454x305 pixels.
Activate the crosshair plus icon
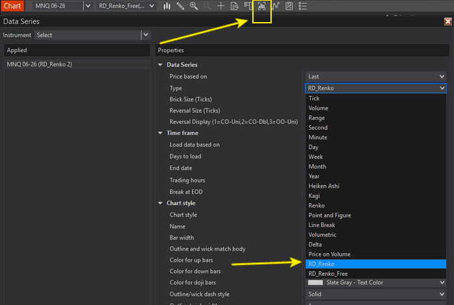point(221,6)
